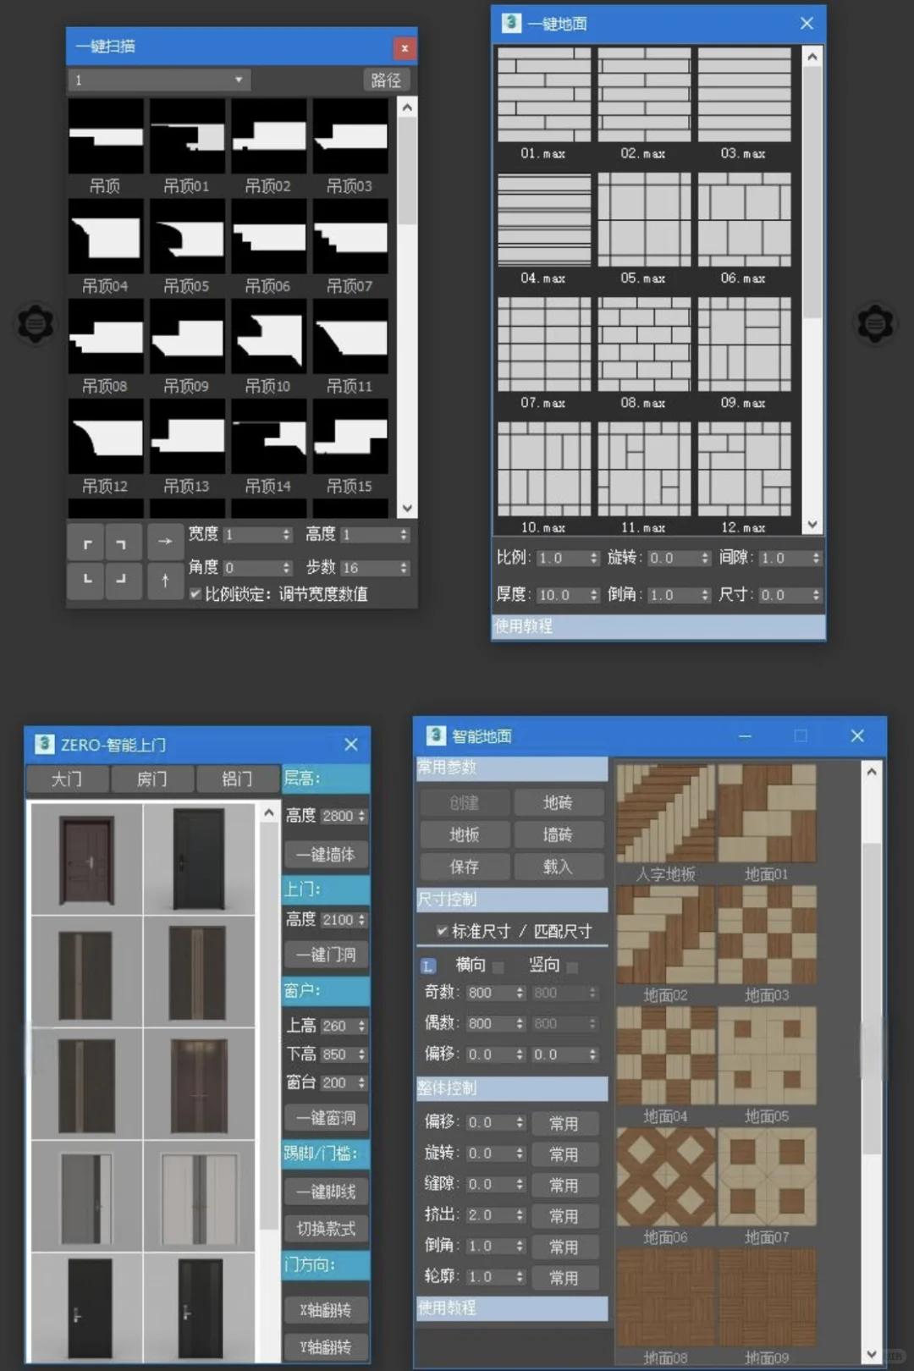Screen dimensions: 914x1371
Task: Click the bottom-right corner alignment icon
Action: coord(123,580)
